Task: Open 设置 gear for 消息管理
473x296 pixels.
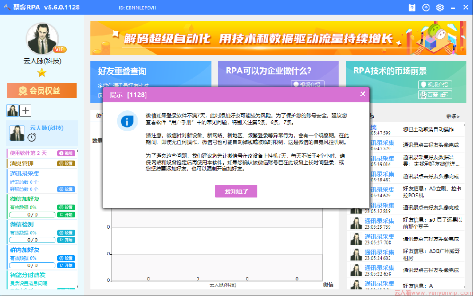Action: 67,163
